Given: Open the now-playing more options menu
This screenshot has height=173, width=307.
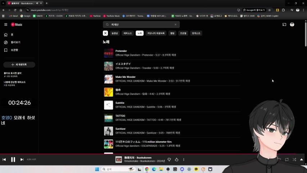Looking at the screenshot, I should 184,160.
